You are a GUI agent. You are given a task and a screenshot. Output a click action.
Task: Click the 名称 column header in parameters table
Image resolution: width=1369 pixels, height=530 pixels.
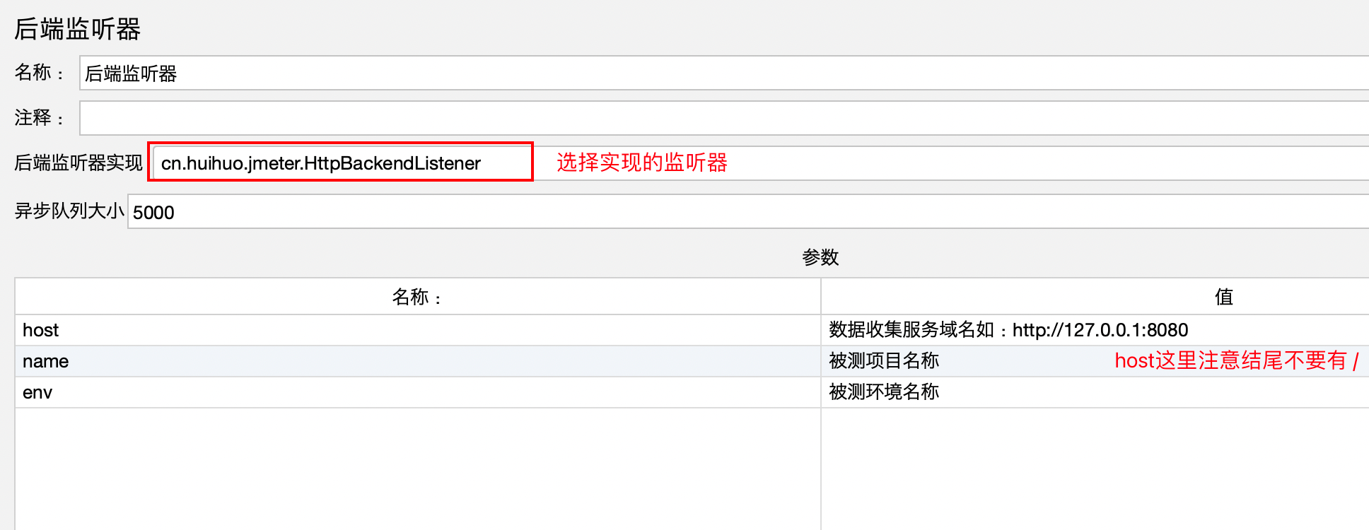click(417, 297)
